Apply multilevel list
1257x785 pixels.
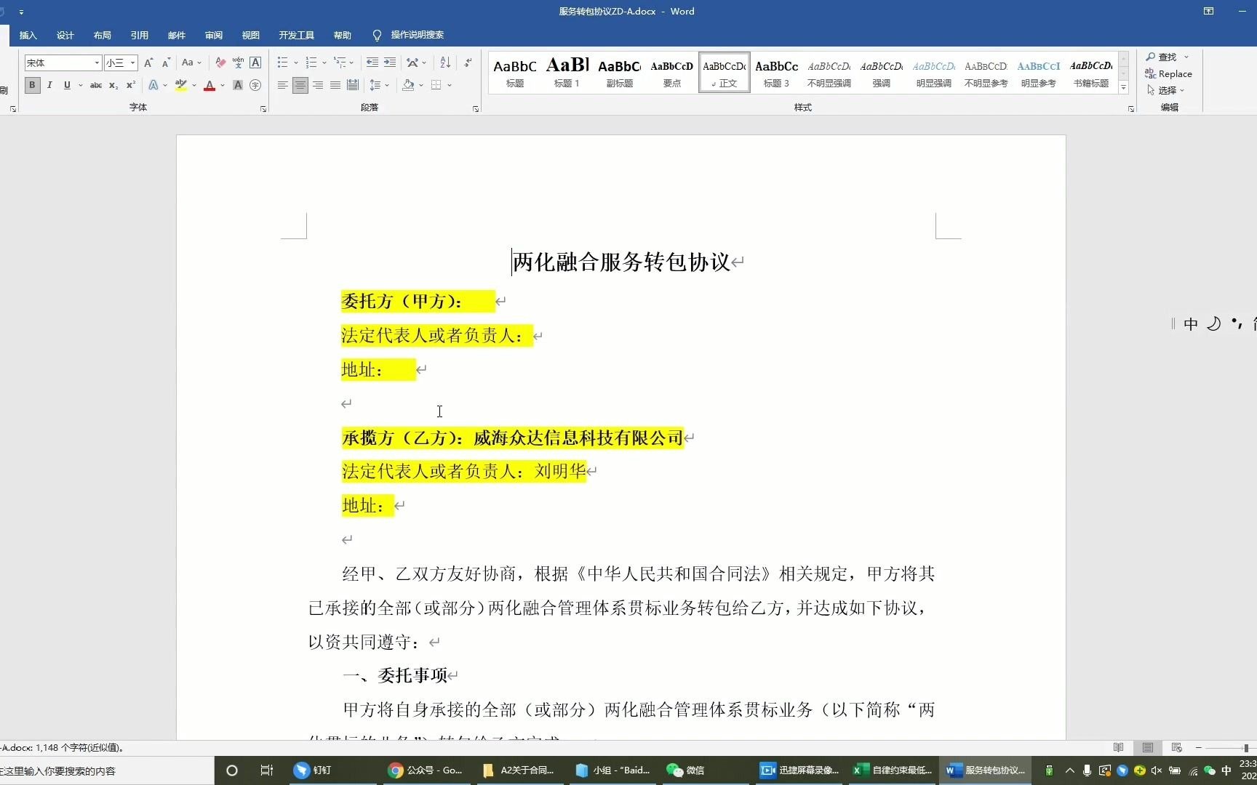click(340, 63)
